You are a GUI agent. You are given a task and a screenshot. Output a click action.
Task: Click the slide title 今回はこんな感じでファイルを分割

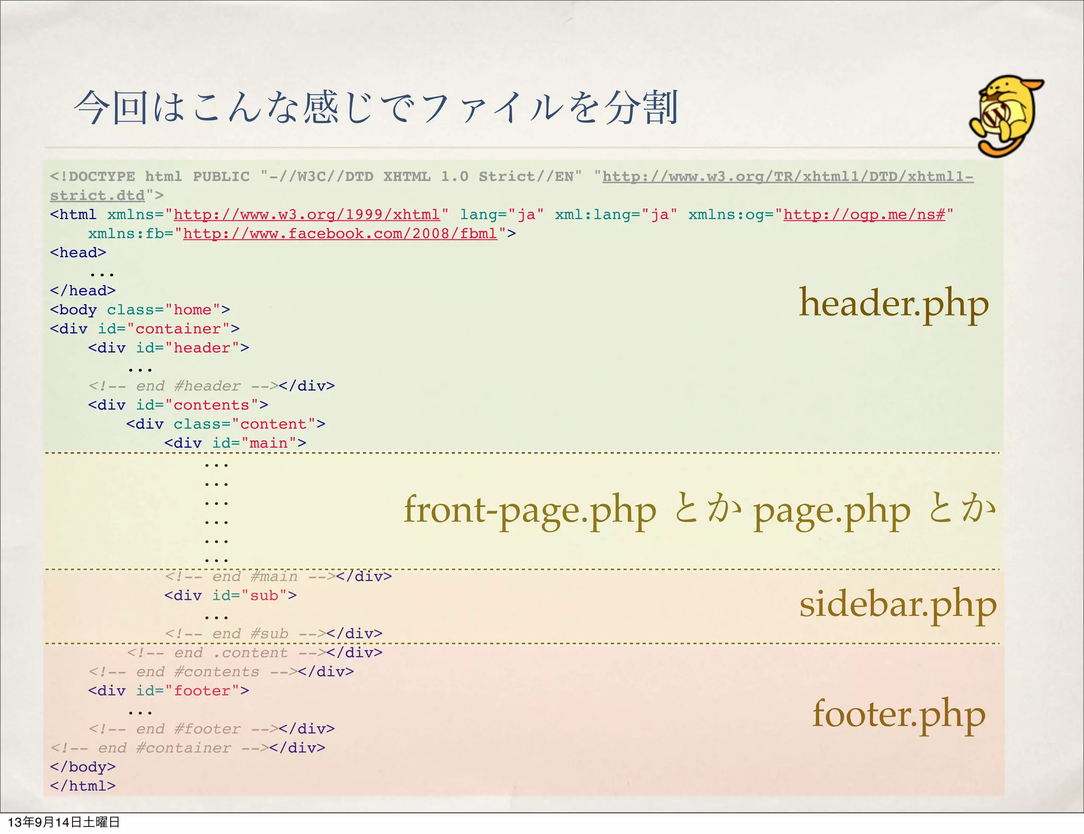click(x=376, y=107)
